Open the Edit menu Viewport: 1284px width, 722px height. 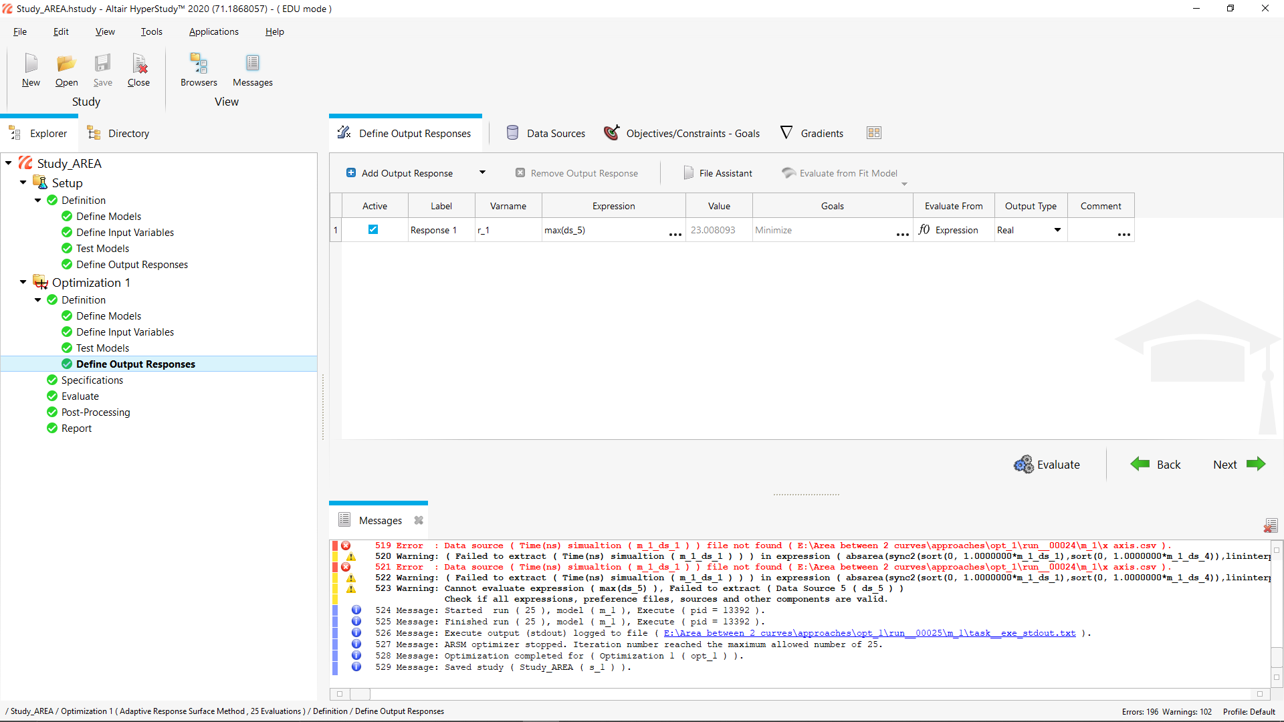tap(61, 31)
